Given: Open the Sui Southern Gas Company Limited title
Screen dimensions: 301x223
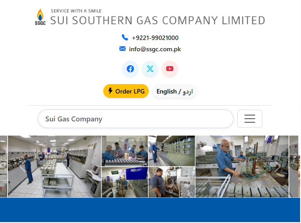Looking at the screenshot, I should pos(158,20).
